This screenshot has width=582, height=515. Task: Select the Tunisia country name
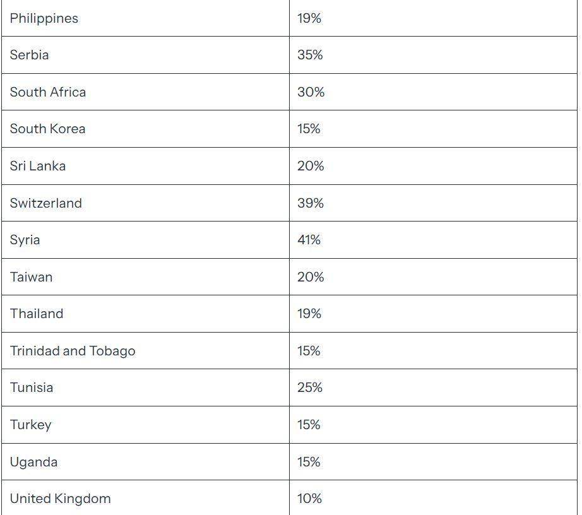pyautogui.click(x=32, y=388)
